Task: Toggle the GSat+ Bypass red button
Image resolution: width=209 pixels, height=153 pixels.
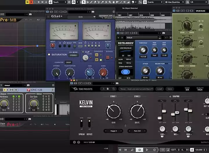Action: click(x=108, y=57)
